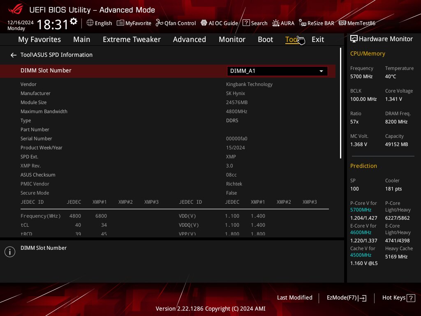Click XMP#1 VDD(V) value 1.400
This screenshot has height=316, width=421.
point(258,216)
